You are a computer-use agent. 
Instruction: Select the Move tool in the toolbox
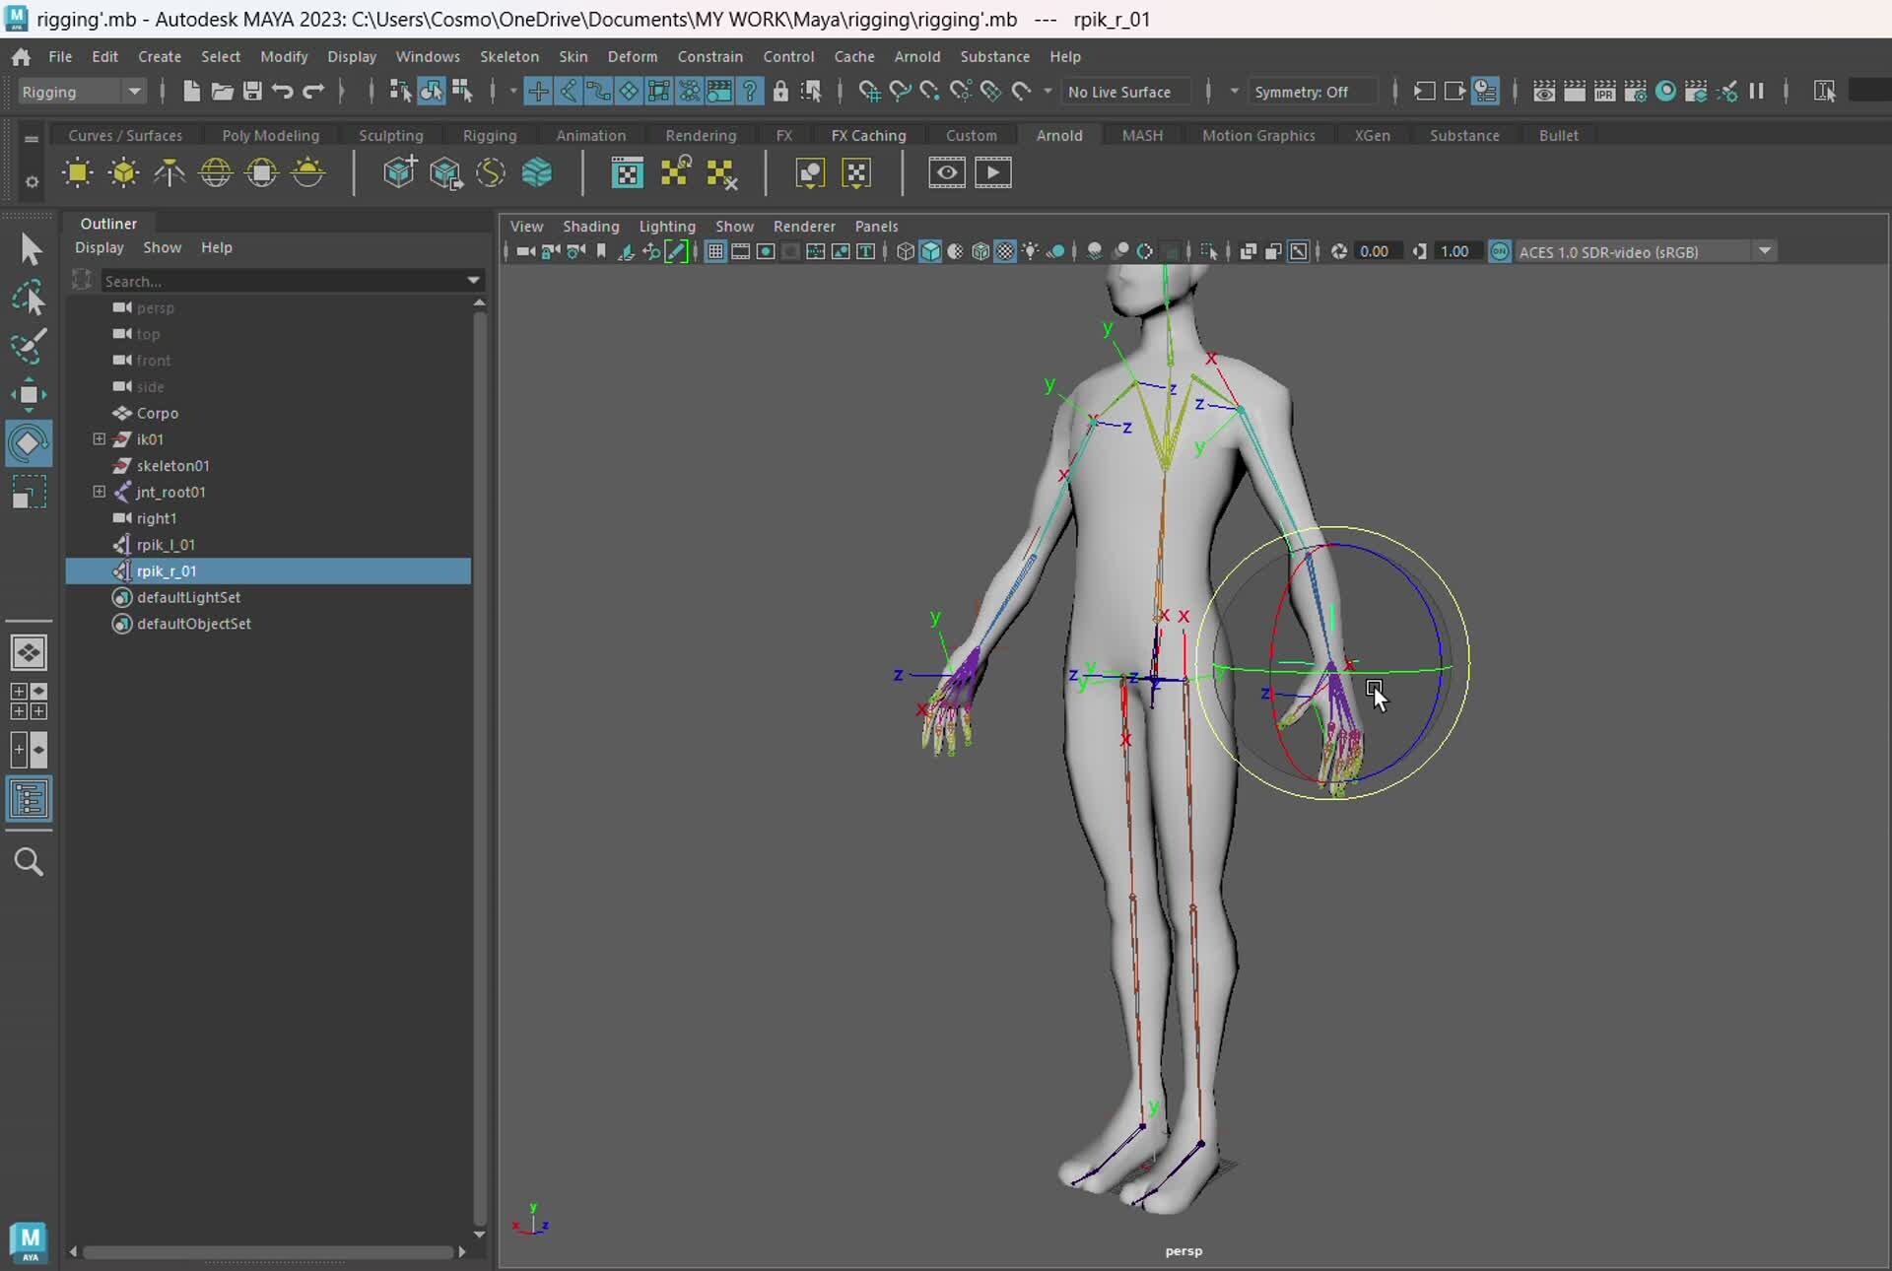(x=30, y=394)
